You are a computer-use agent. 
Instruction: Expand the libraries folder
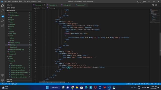click(x=12, y=26)
